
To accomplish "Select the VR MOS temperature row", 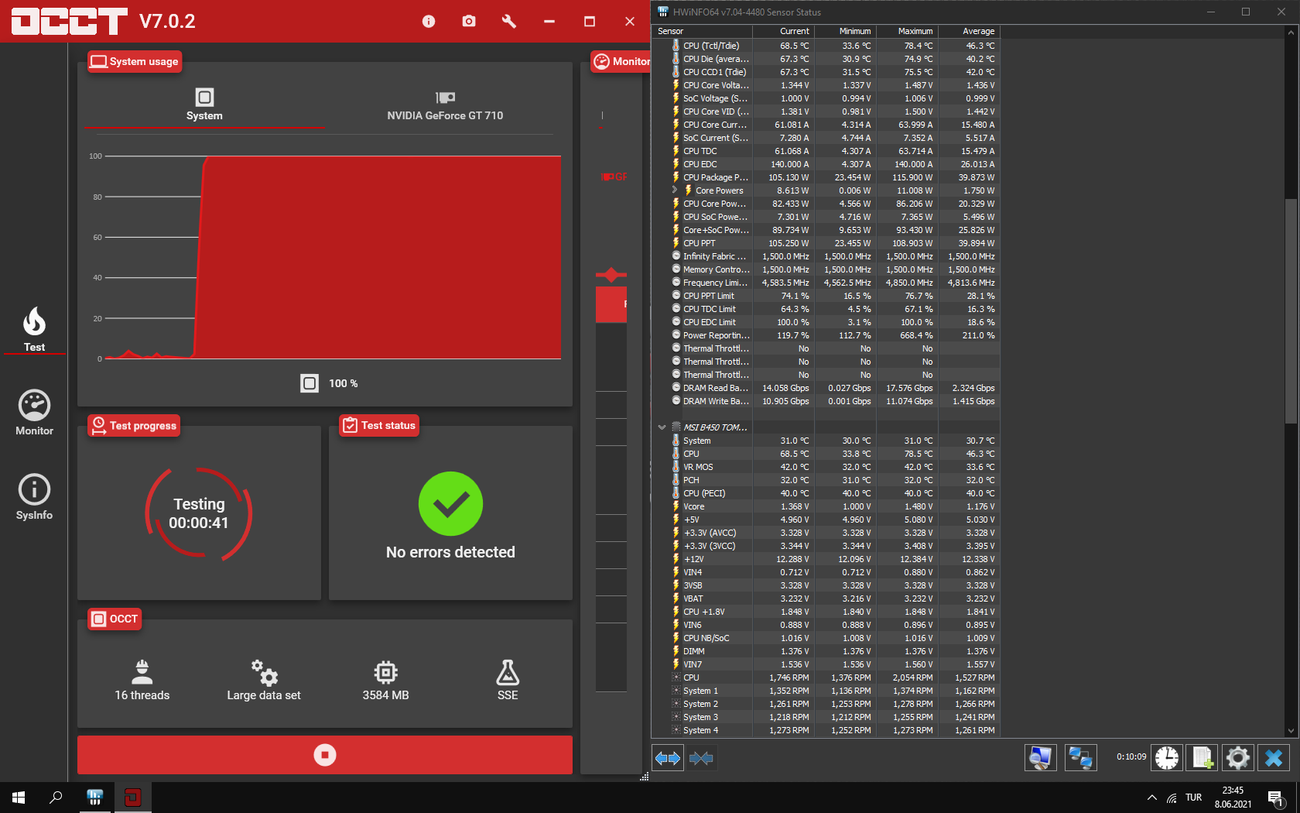I will click(826, 467).
